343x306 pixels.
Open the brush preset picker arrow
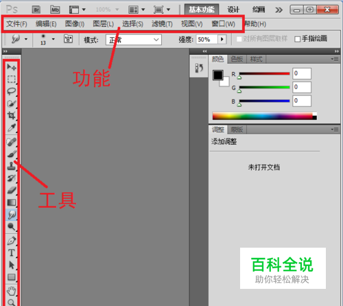click(x=54, y=39)
